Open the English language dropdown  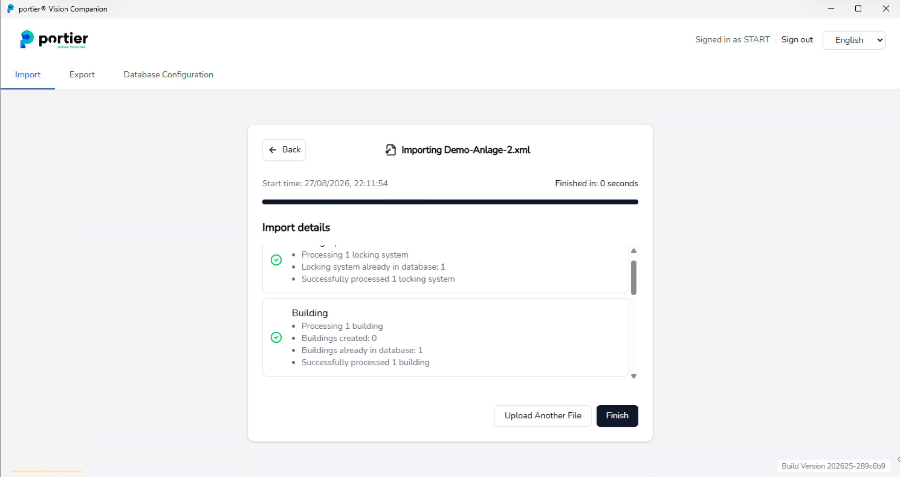(x=854, y=40)
